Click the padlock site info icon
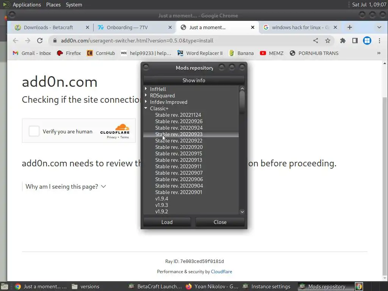The image size is (388, 291). [x=55, y=41]
